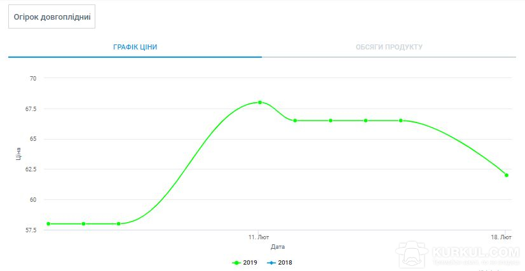Viewport: 525px width, 271px height.
Task: Click the 11. Лют date axis label
Action: click(x=259, y=237)
